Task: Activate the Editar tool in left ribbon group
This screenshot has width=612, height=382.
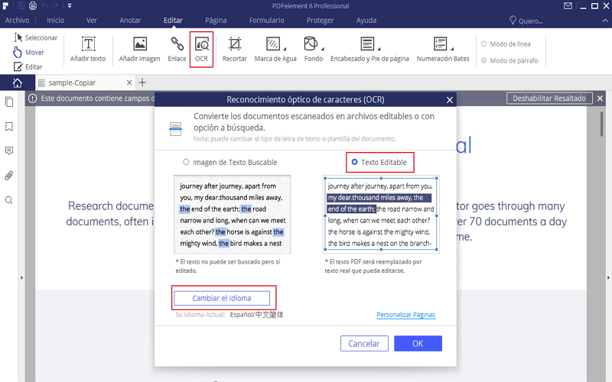Action: coord(28,66)
